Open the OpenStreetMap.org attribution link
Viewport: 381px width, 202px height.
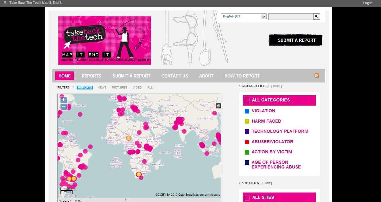(x=191, y=195)
